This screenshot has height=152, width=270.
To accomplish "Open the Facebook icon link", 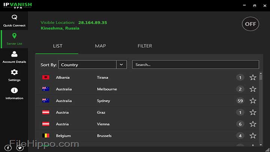I will point(8,147).
